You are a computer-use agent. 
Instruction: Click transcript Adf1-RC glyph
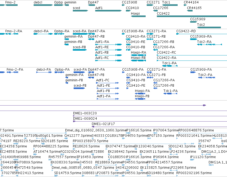click(109, 61)
